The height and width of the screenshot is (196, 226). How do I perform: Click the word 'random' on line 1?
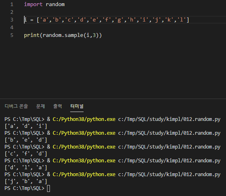(55, 4)
